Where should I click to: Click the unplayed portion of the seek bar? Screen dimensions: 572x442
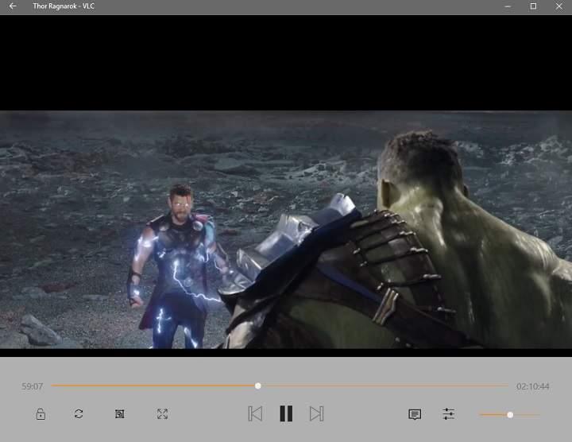tap(381, 386)
